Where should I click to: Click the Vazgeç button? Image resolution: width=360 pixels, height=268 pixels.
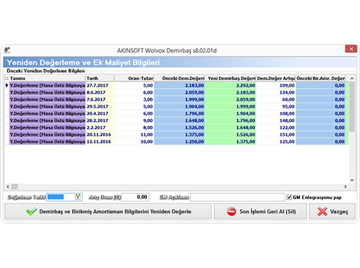coord(332,212)
